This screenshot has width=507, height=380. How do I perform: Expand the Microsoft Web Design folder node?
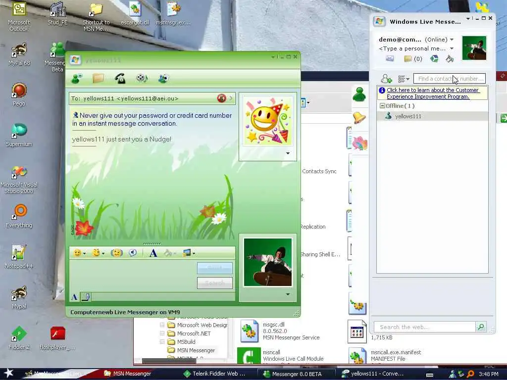[x=162, y=325]
